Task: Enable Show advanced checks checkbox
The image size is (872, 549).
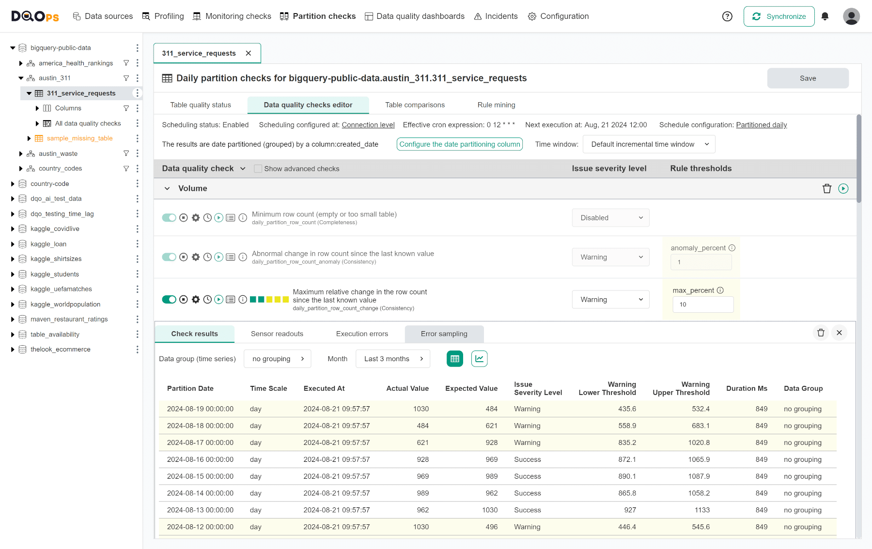Action: (258, 168)
